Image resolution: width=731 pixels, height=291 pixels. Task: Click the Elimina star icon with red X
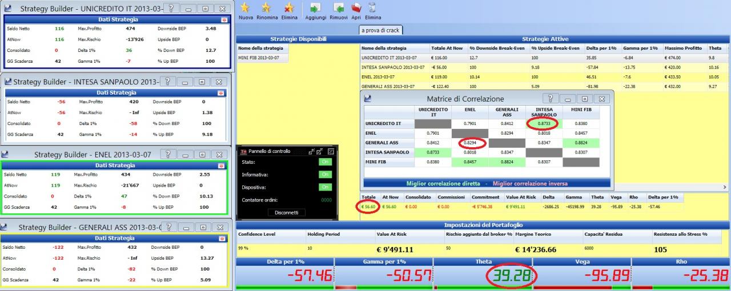[289, 7]
